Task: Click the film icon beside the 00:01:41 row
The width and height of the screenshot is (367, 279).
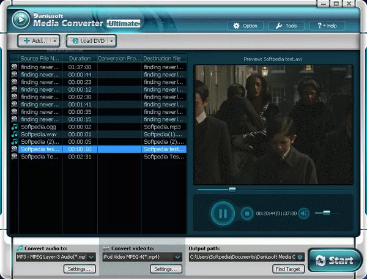Action: 14,105
